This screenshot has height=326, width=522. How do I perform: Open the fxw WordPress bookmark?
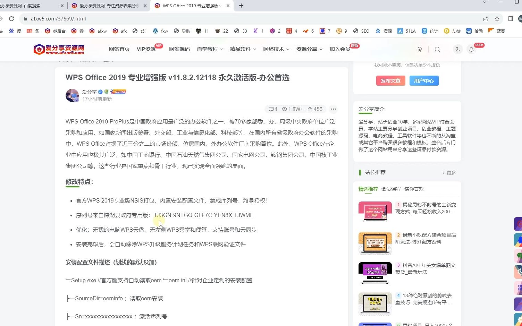[x=160, y=31]
